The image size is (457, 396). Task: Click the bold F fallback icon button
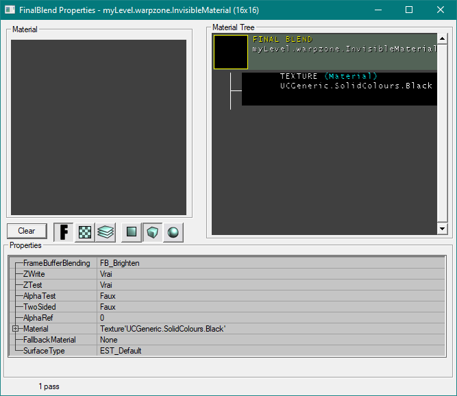[x=64, y=232]
